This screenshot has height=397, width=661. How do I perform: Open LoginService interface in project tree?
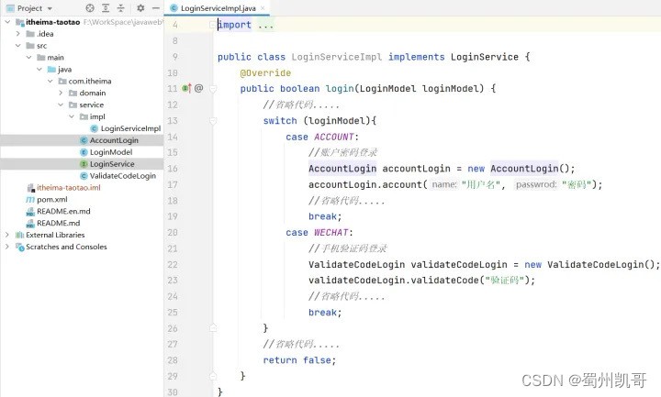click(111, 164)
